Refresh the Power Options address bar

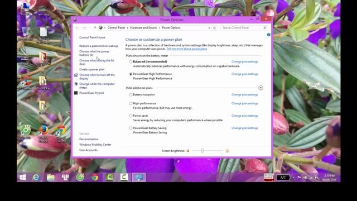214,28
